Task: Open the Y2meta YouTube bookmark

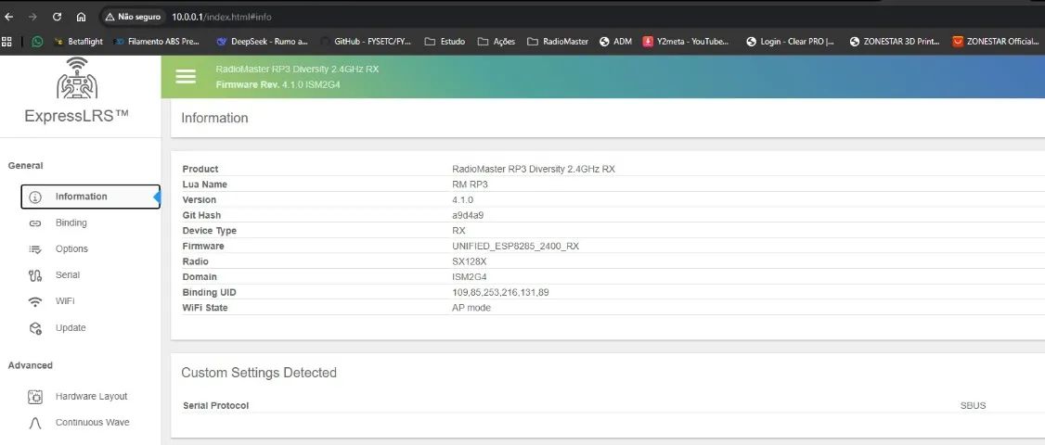Action: [x=688, y=42]
